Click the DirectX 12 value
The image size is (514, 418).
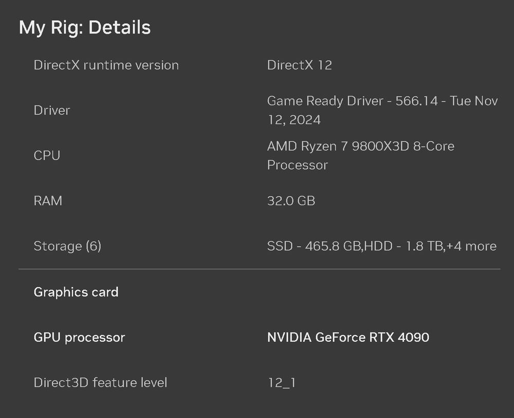(x=299, y=65)
